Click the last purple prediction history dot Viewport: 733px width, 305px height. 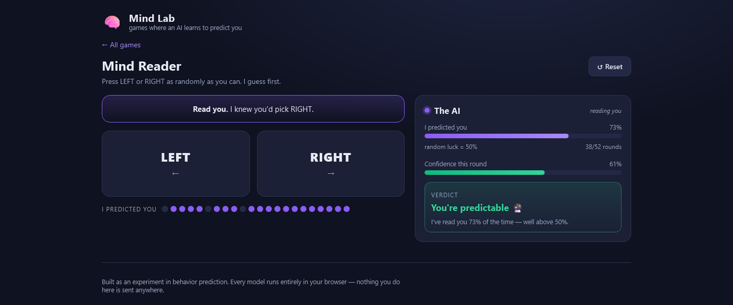[x=346, y=209]
